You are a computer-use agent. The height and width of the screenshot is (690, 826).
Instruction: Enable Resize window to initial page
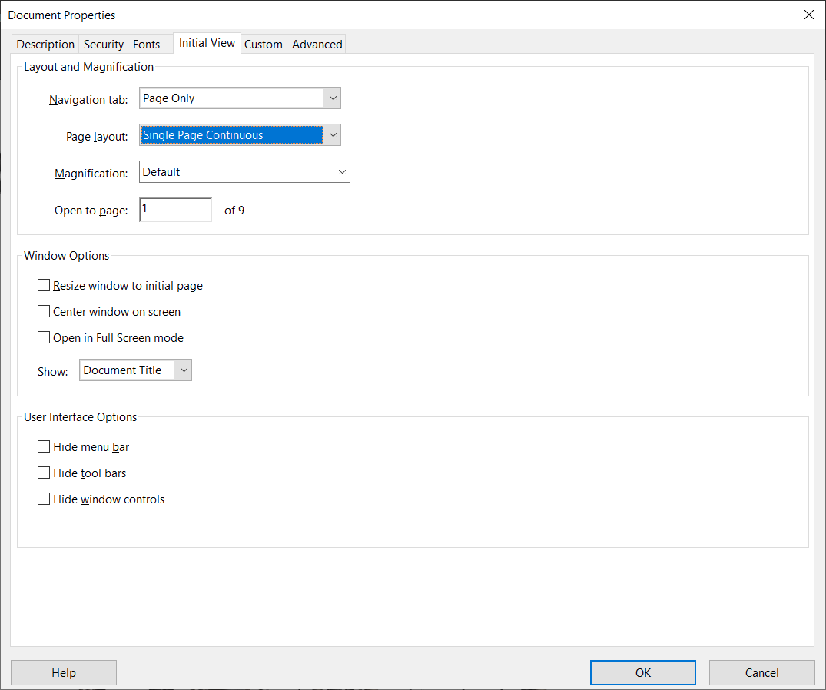(x=44, y=285)
